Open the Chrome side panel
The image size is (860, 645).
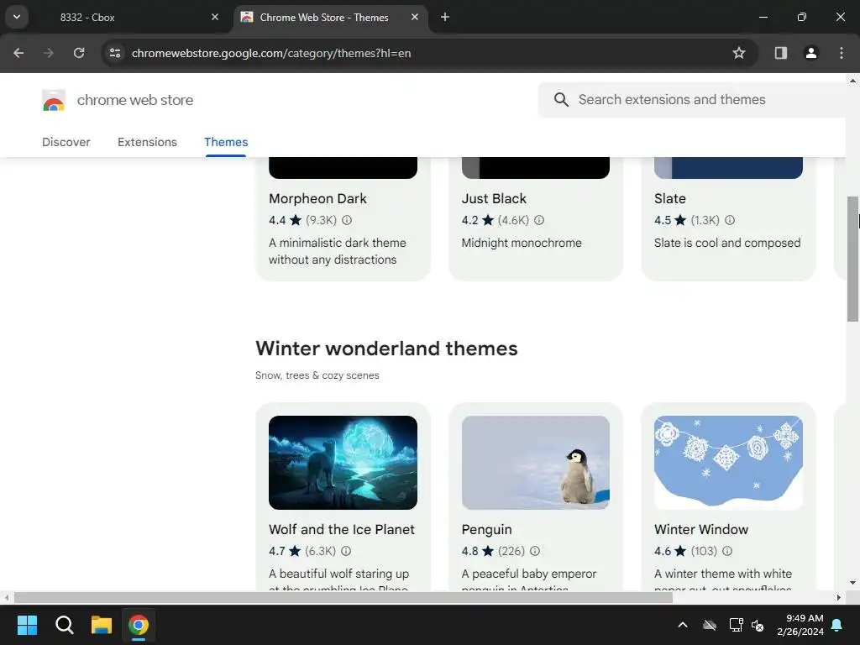pos(780,53)
